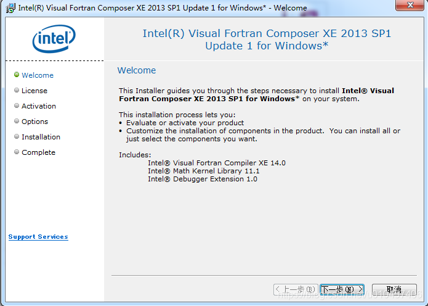Viewport: 428px width, 306px height.
Task: Click the Welcome page heading
Action: [x=137, y=70]
